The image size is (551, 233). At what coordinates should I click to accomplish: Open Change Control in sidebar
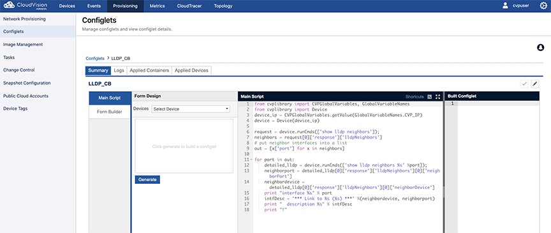[x=19, y=70]
